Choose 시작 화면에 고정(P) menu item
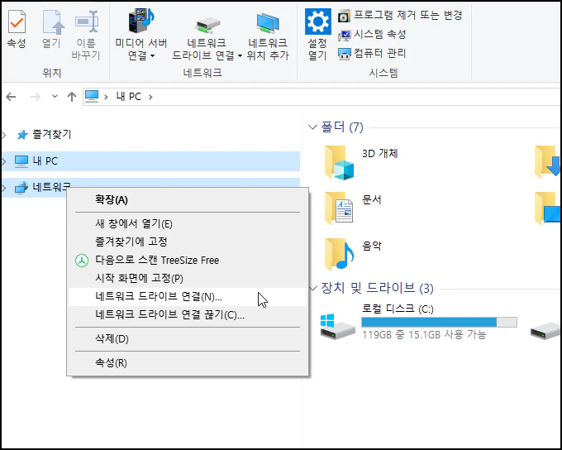The image size is (562, 450). (x=188, y=279)
